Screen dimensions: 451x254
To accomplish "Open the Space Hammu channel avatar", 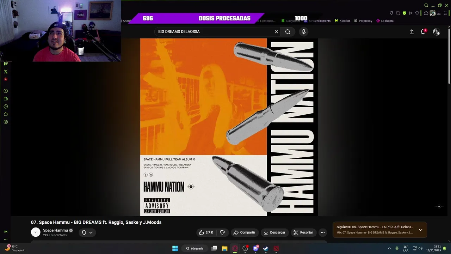I will (36, 232).
